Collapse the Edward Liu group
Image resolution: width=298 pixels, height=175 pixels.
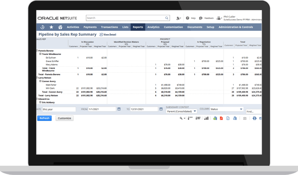(x=37, y=99)
